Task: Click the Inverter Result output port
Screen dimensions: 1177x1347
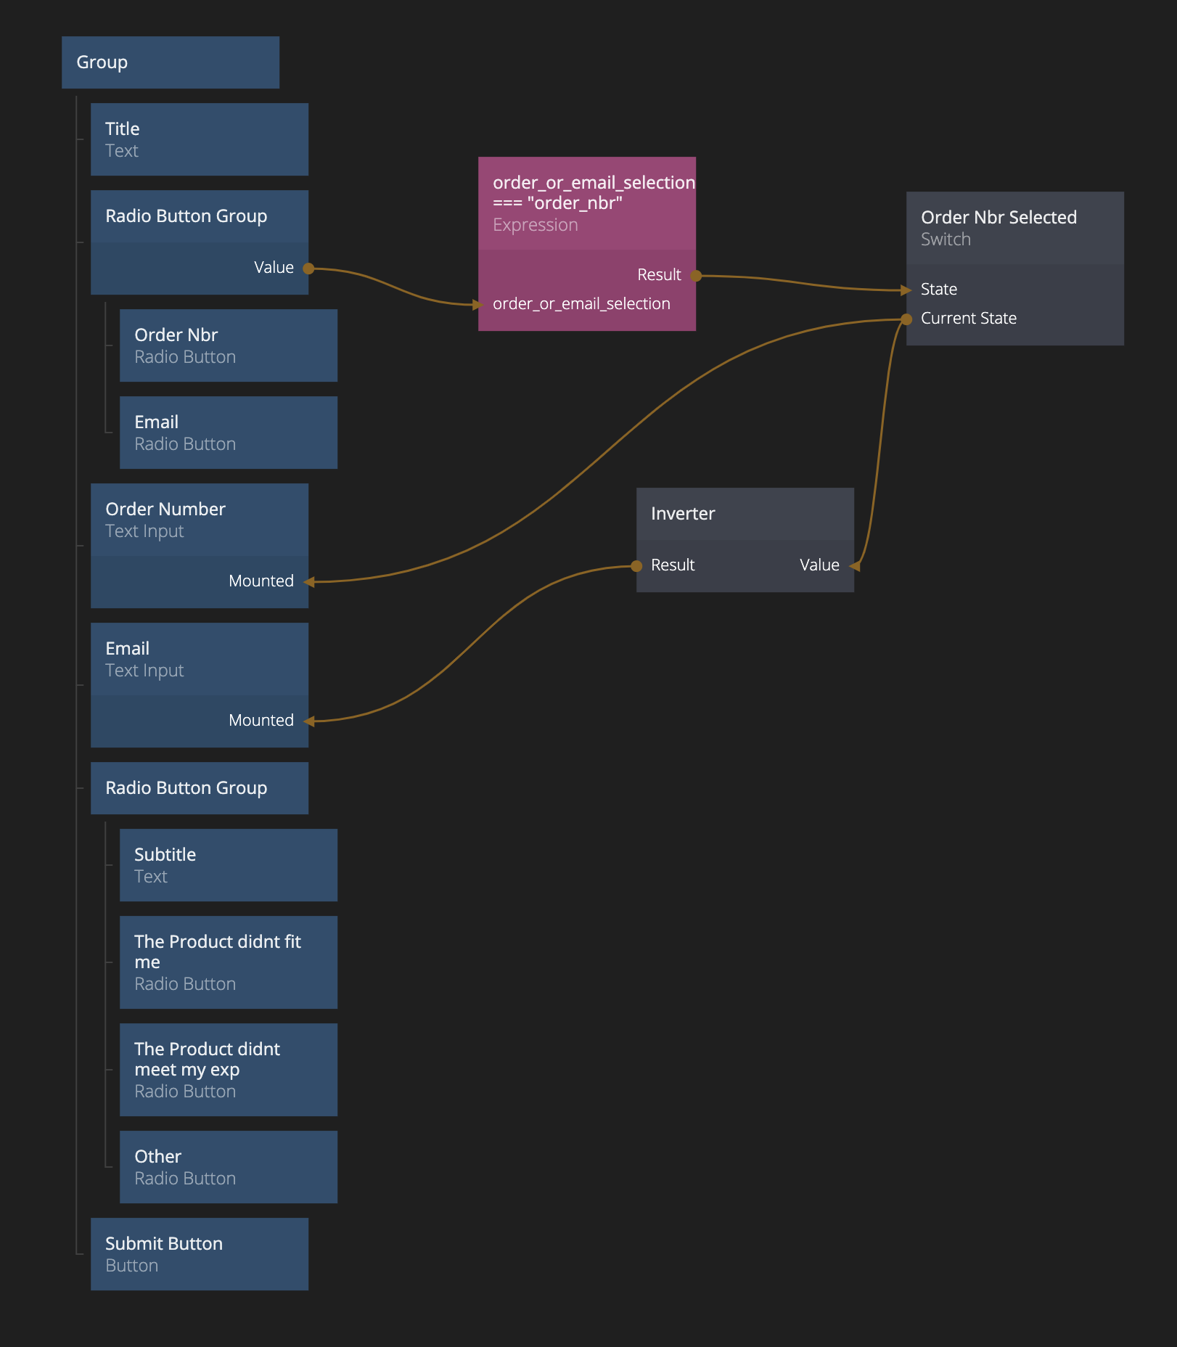Action: (x=636, y=566)
